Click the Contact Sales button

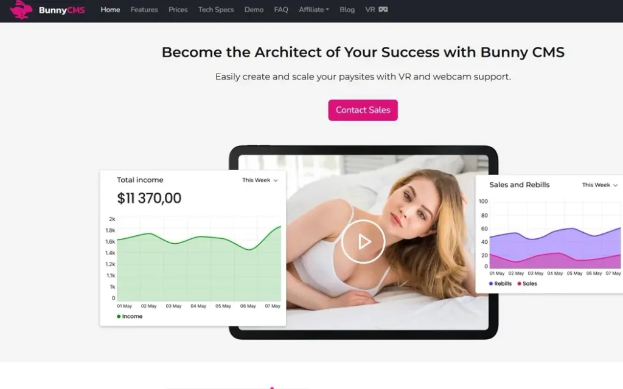(x=363, y=110)
